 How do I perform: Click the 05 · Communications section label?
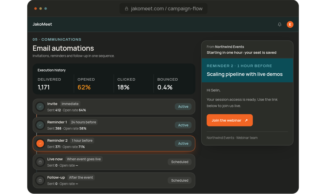coord(57,39)
